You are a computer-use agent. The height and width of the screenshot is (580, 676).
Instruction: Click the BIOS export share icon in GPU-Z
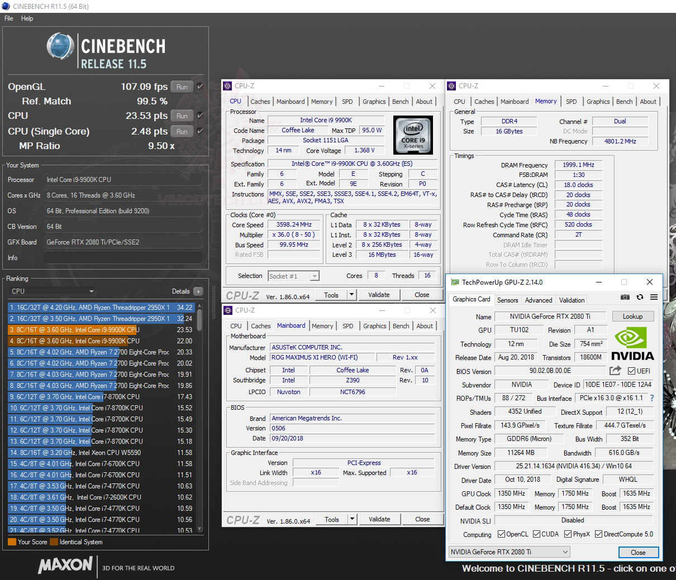(x=615, y=371)
